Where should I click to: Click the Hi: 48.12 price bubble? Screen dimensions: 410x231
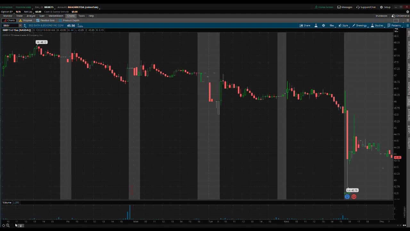pos(42,42)
